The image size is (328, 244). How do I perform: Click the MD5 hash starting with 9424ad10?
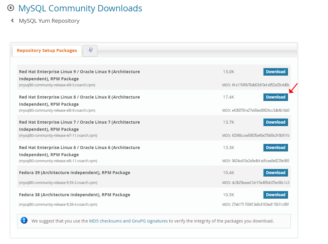[x=260, y=161]
